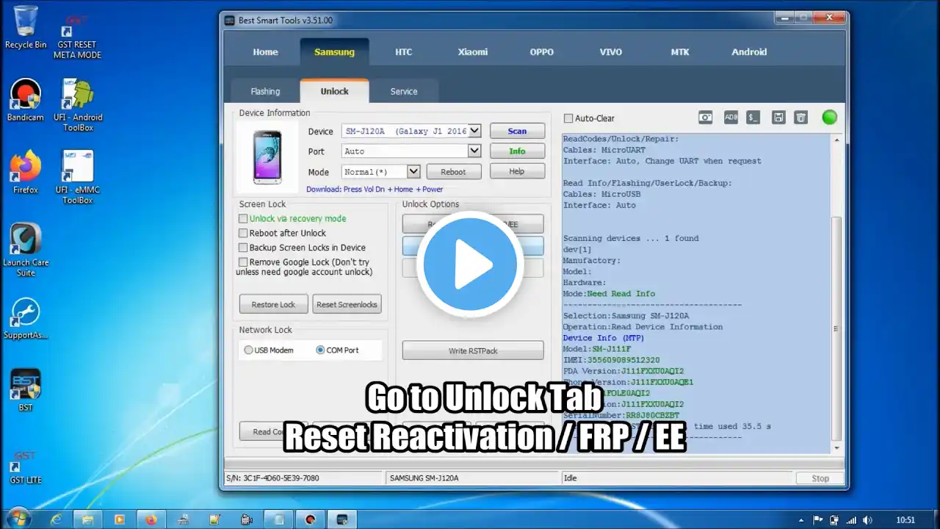Click the save log floppy icon
940x529 pixels.
[x=779, y=118]
